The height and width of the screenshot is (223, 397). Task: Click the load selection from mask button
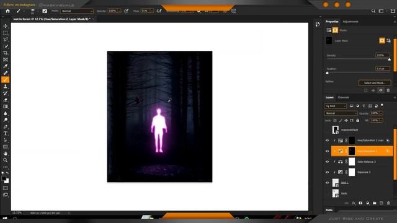tap(365, 90)
